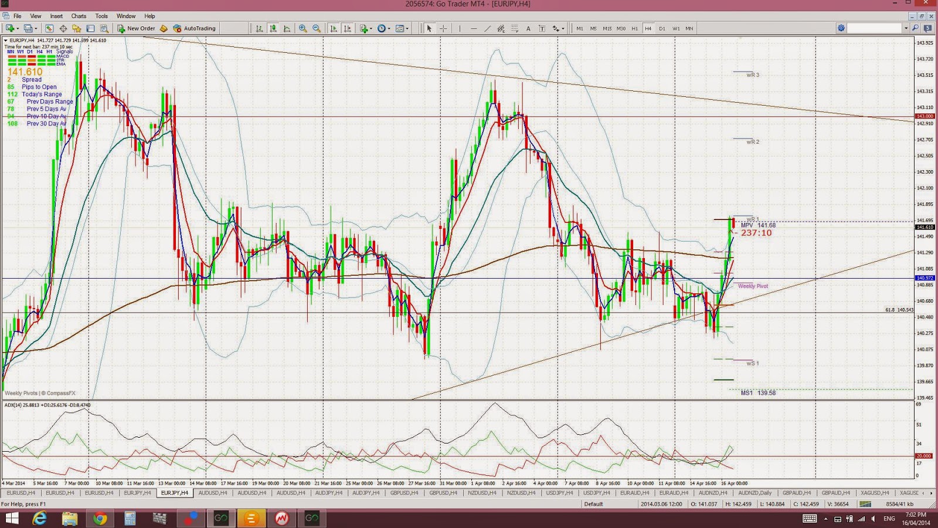This screenshot has height=528, width=938.
Task: Toggle chart shift from right border
Action: pyautogui.click(x=348, y=28)
